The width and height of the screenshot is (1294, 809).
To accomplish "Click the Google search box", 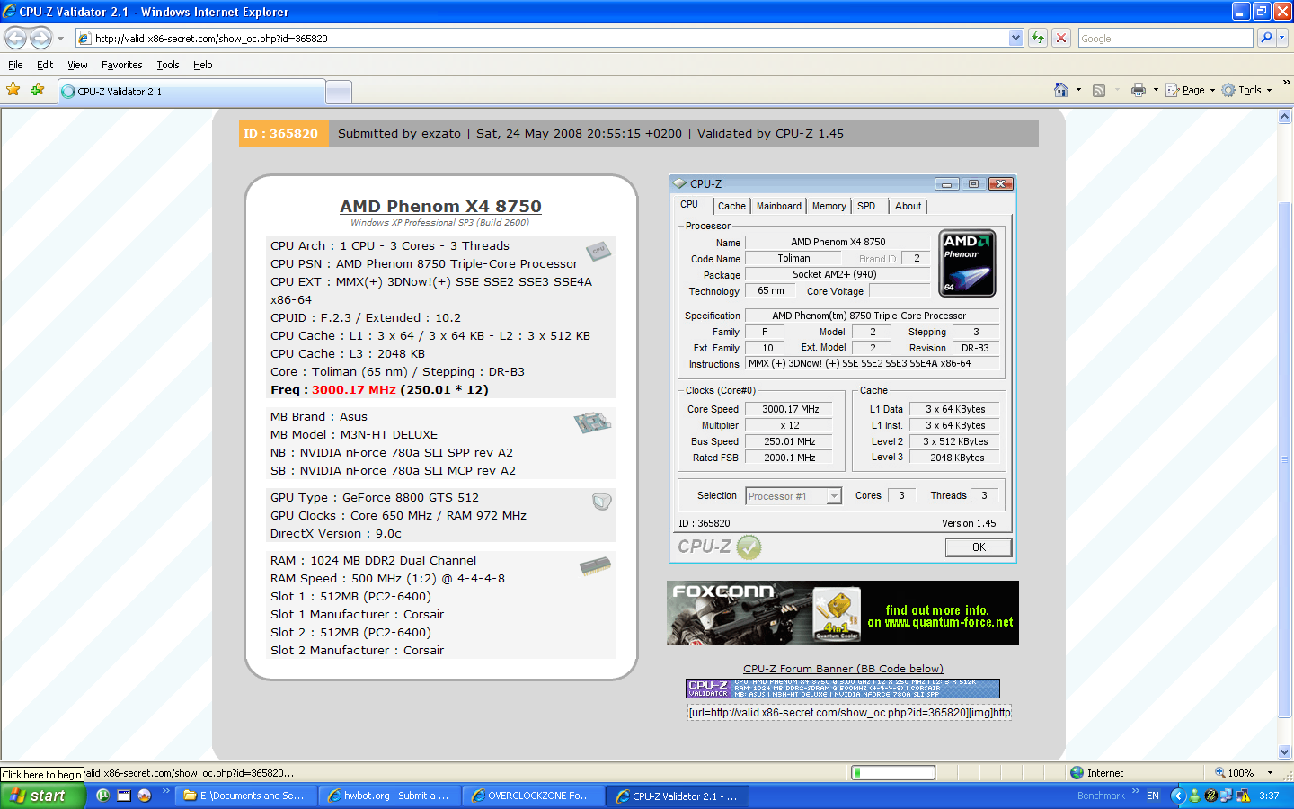I will click(x=1165, y=39).
